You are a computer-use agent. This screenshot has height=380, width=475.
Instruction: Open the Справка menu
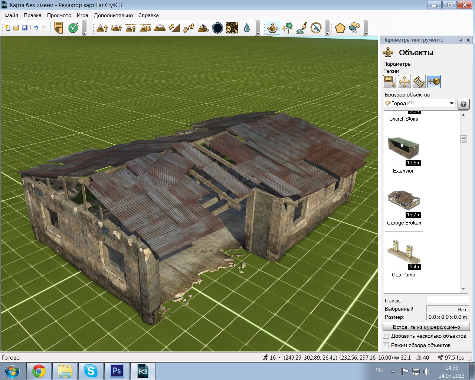pos(148,15)
